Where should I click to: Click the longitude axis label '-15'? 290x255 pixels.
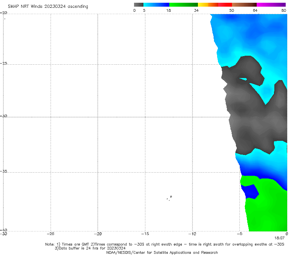click(x=145, y=234)
